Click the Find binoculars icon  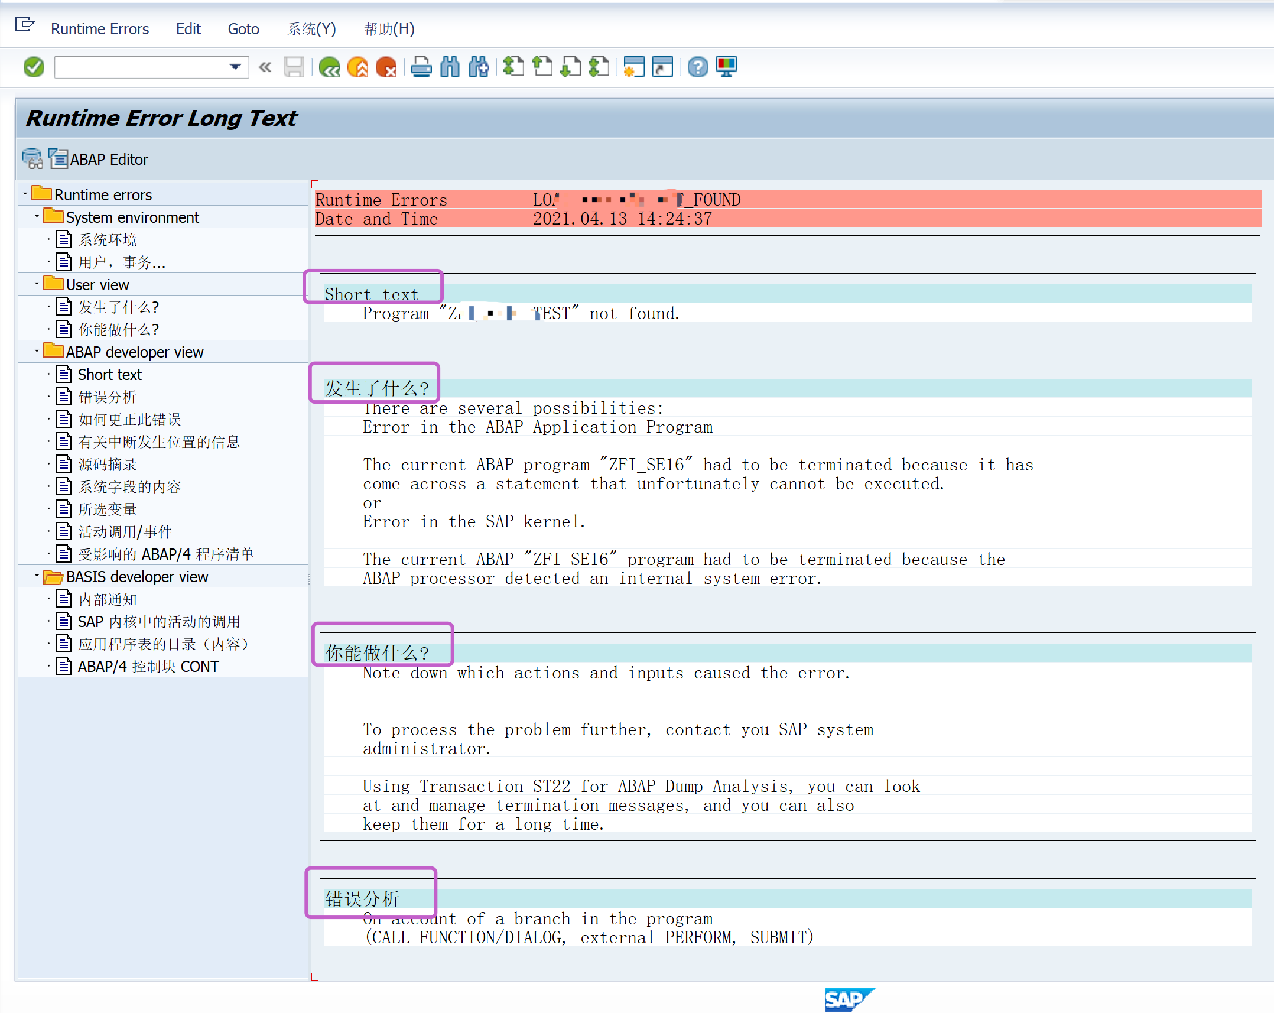tap(450, 67)
